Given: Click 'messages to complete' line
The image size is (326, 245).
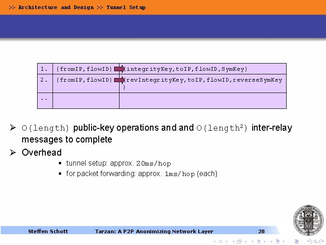Looking at the screenshot, I should tap(67, 139).
